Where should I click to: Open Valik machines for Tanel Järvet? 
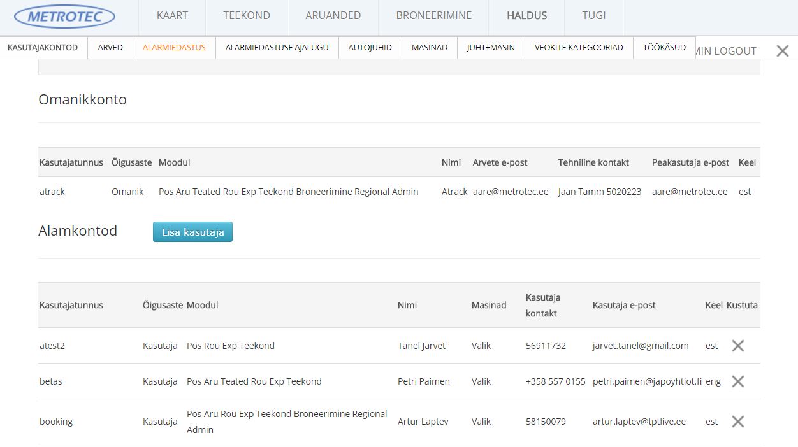(481, 346)
